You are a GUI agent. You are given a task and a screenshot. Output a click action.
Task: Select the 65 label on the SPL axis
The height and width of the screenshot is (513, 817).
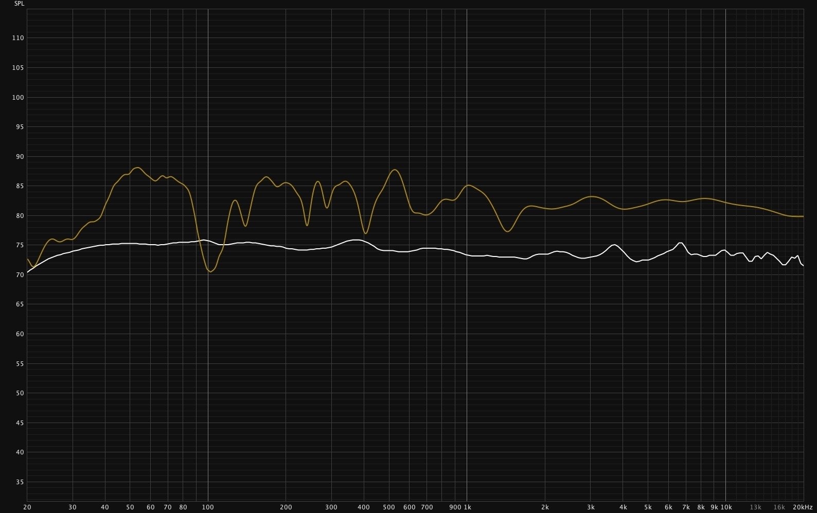pos(20,304)
